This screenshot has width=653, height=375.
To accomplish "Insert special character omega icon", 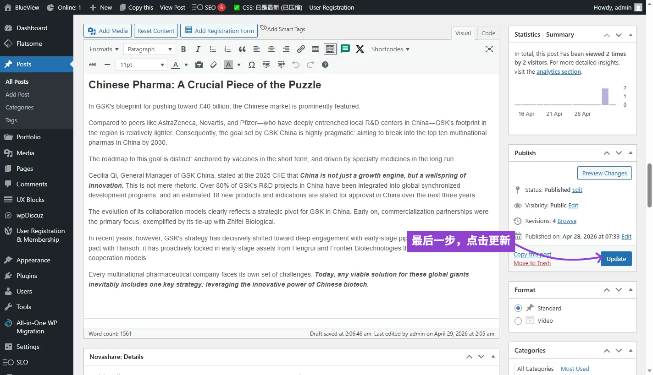I will pos(252,65).
